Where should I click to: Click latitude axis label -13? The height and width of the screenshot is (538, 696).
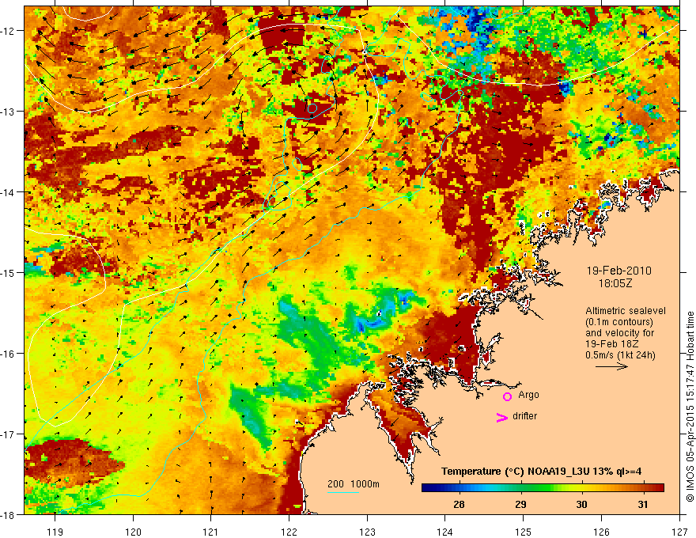tap(8, 112)
